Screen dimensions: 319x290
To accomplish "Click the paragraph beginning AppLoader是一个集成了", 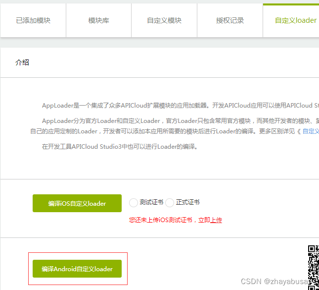I will [180, 106].
